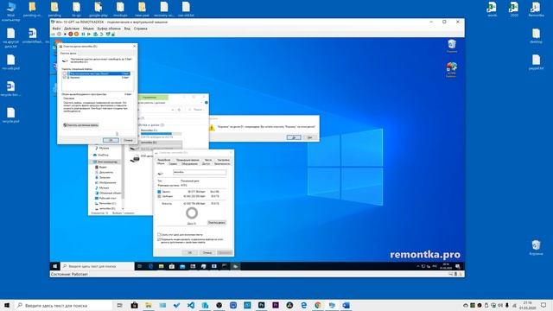Click the Revert (undo arrow) toolbar icon

102,35
